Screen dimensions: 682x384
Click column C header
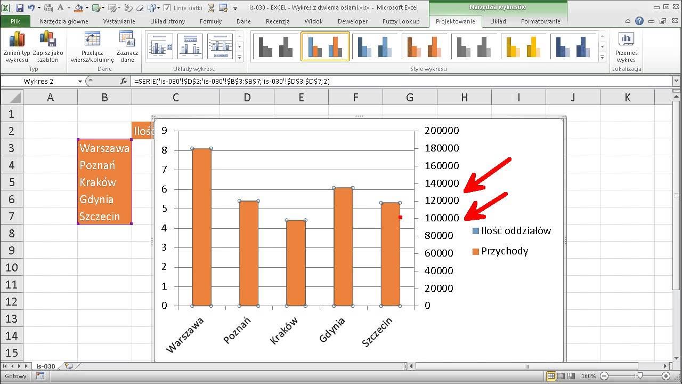click(x=175, y=97)
